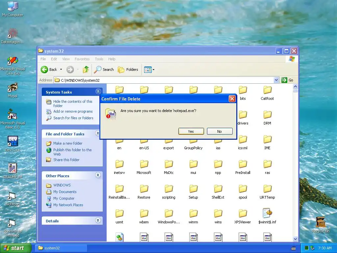Open WINDOWS in Other Places
The image size is (337, 253).
point(62,185)
